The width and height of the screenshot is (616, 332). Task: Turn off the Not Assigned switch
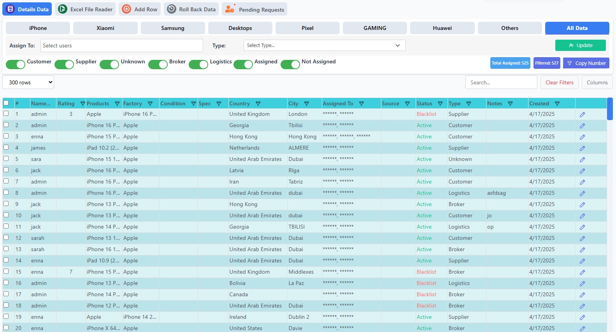[x=290, y=65]
